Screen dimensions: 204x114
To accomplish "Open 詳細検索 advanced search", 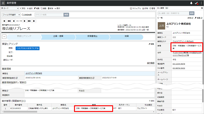I will pyautogui.click(x=27, y=15).
